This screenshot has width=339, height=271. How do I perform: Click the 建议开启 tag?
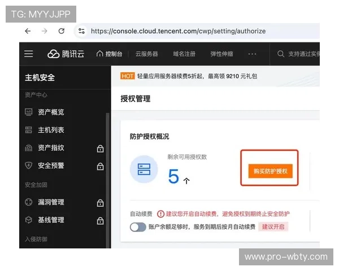273,227
